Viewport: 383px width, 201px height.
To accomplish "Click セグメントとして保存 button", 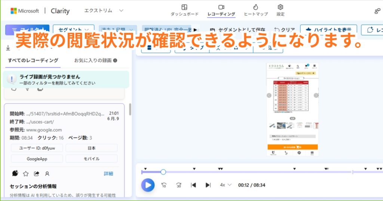I will tap(238, 30).
